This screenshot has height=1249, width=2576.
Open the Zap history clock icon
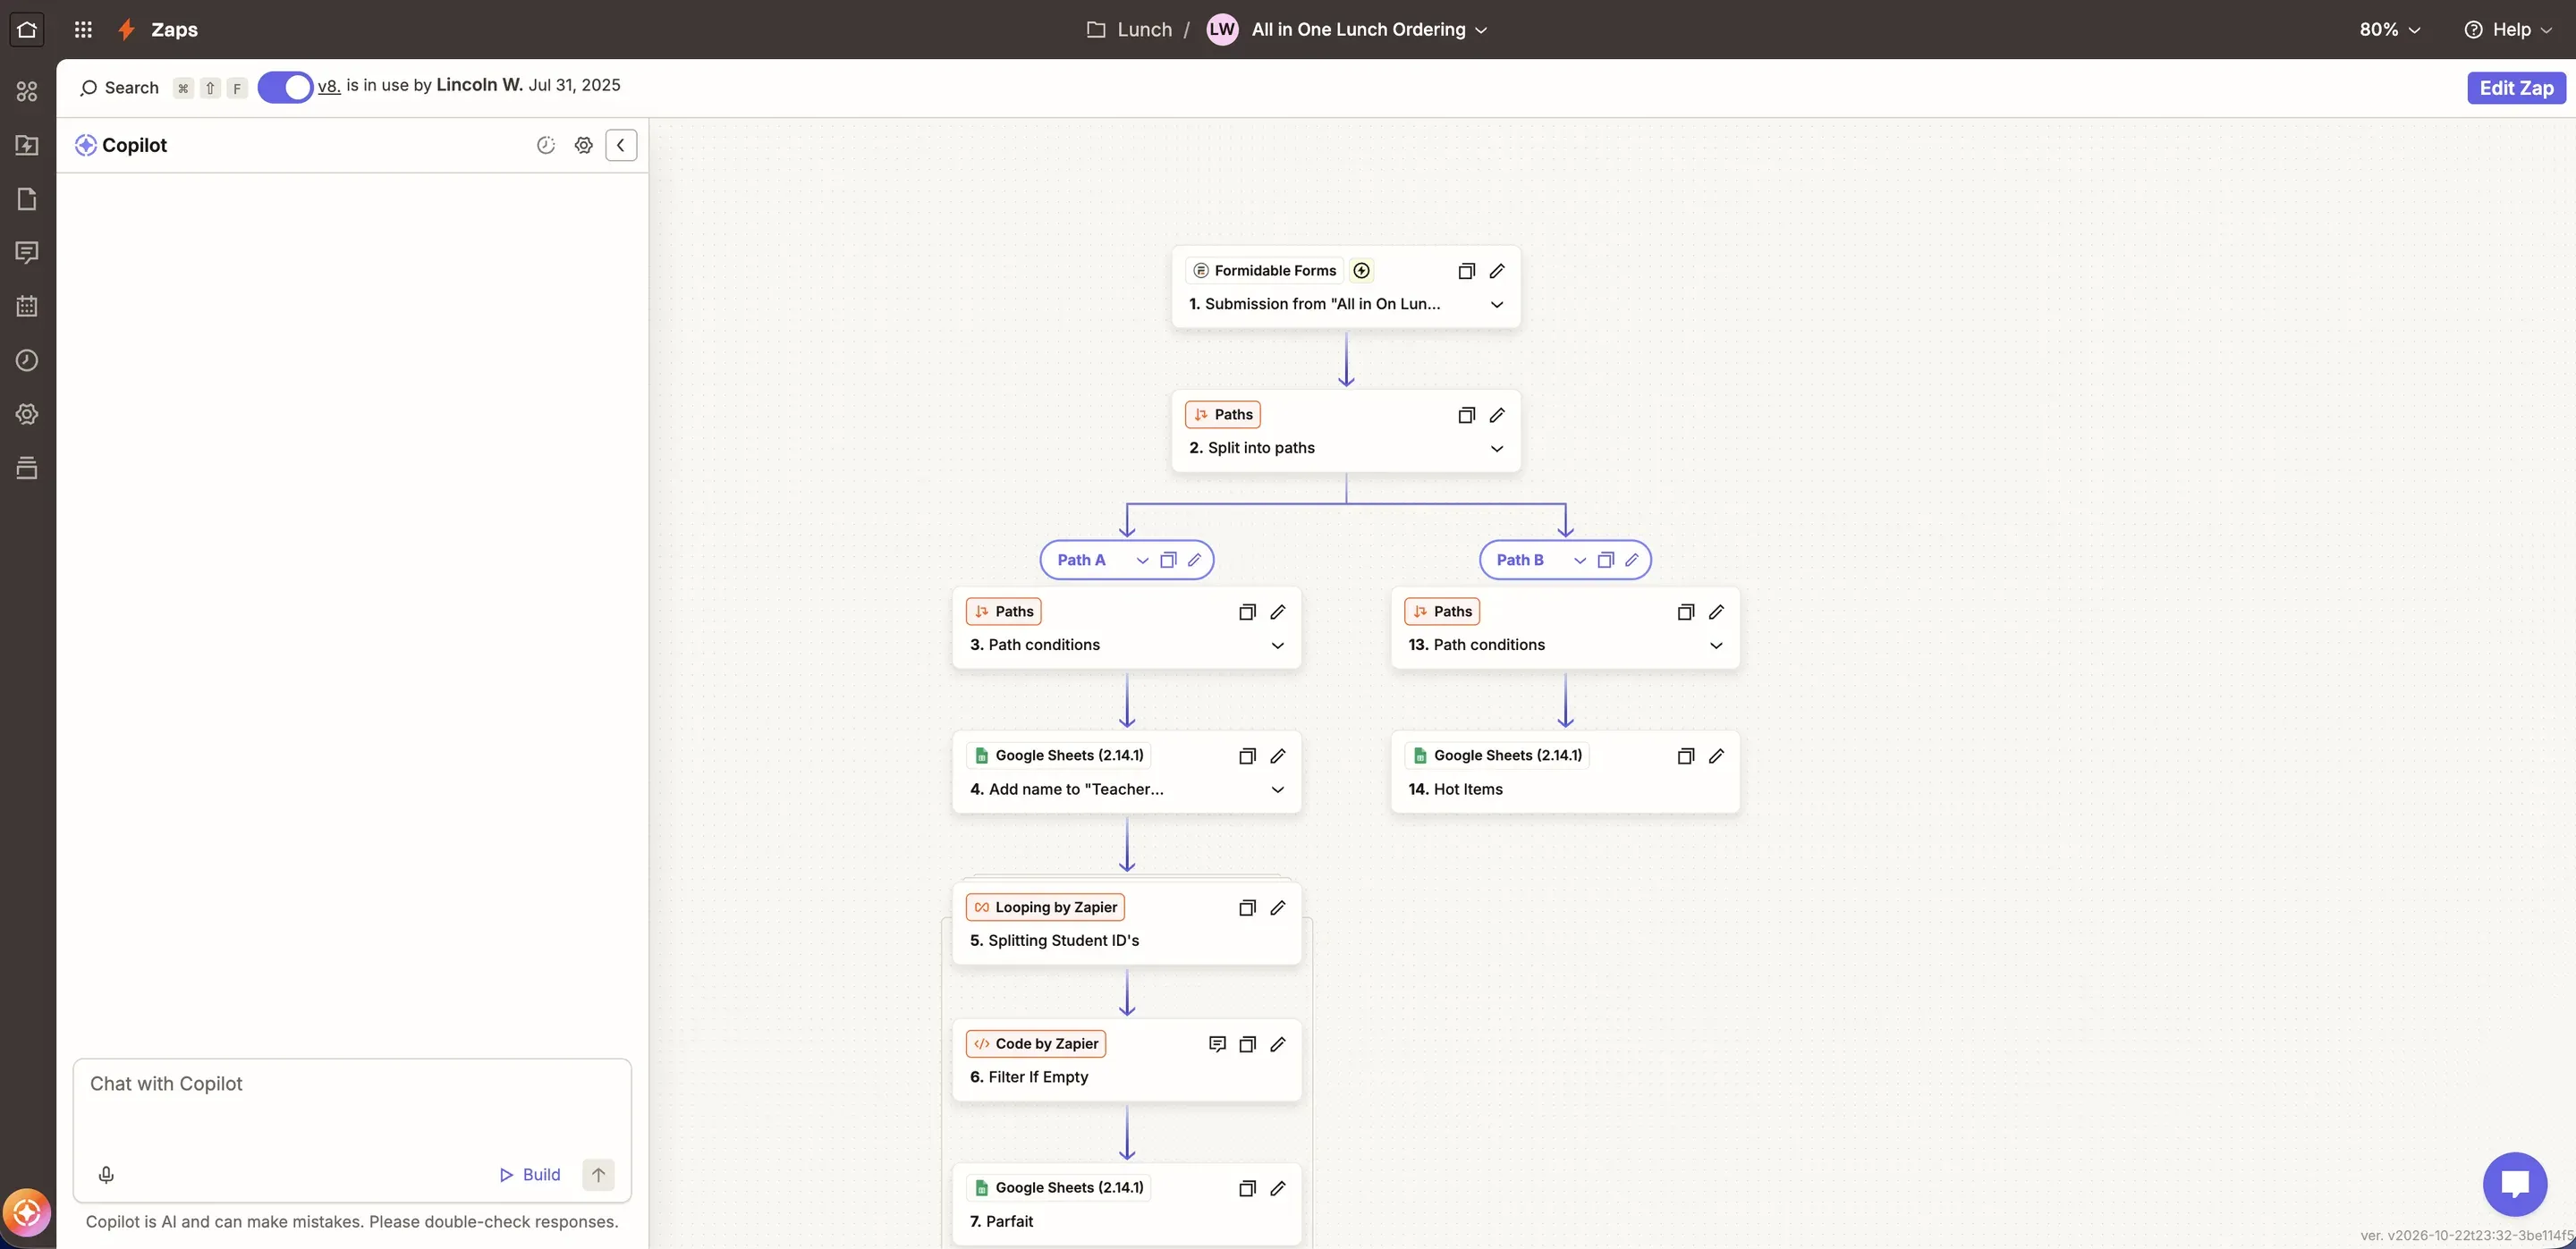click(x=27, y=360)
